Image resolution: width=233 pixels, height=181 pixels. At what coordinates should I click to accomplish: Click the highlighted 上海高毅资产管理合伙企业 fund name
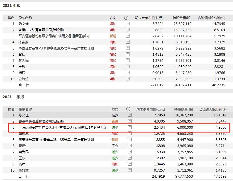[62, 127]
